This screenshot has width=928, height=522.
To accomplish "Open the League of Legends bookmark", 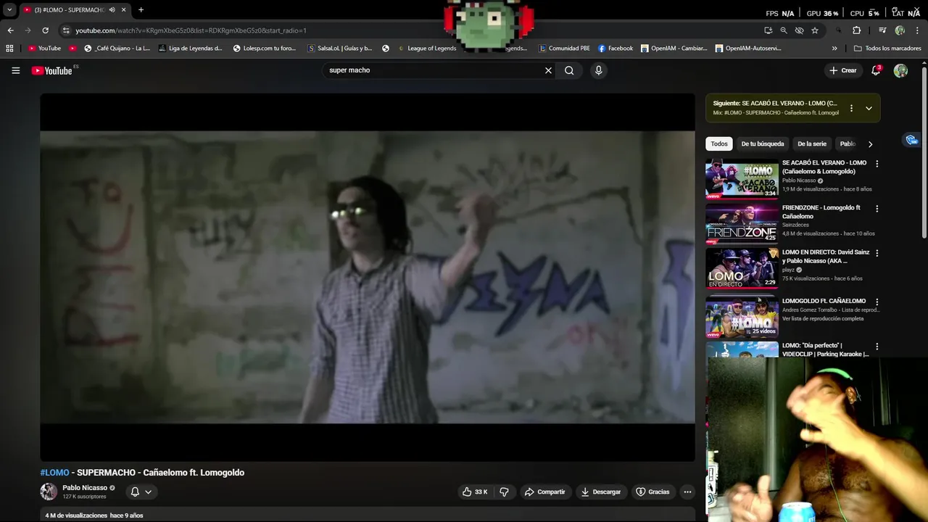I will click(427, 49).
